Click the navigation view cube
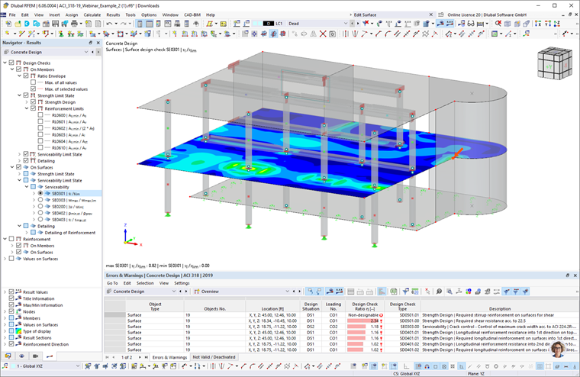This screenshot has height=377, width=580. pos(555,63)
